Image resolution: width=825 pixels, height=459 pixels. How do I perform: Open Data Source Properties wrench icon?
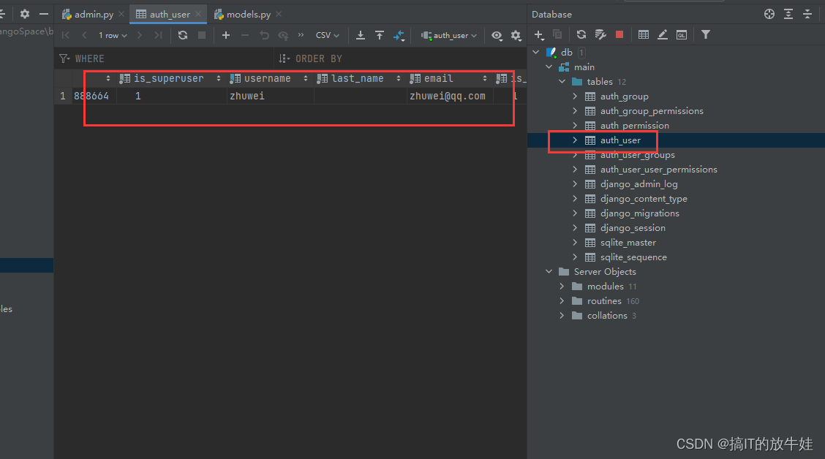click(x=600, y=34)
